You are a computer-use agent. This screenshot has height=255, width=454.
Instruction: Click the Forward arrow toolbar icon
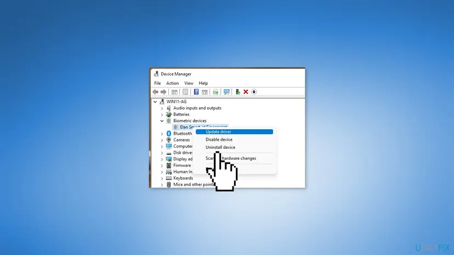click(x=163, y=92)
